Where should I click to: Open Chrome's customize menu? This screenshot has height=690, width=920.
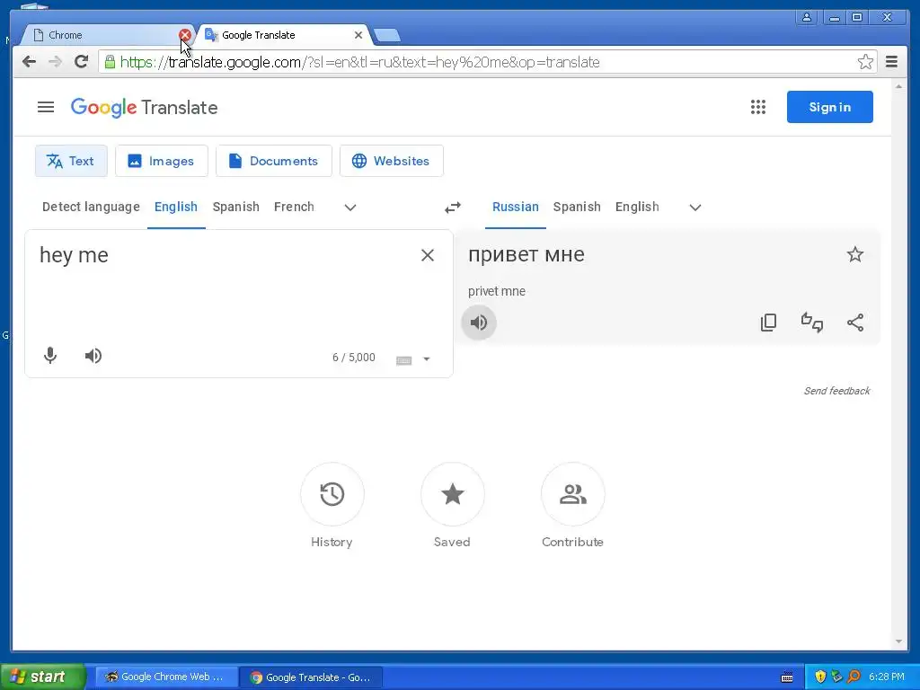click(x=891, y=62)
